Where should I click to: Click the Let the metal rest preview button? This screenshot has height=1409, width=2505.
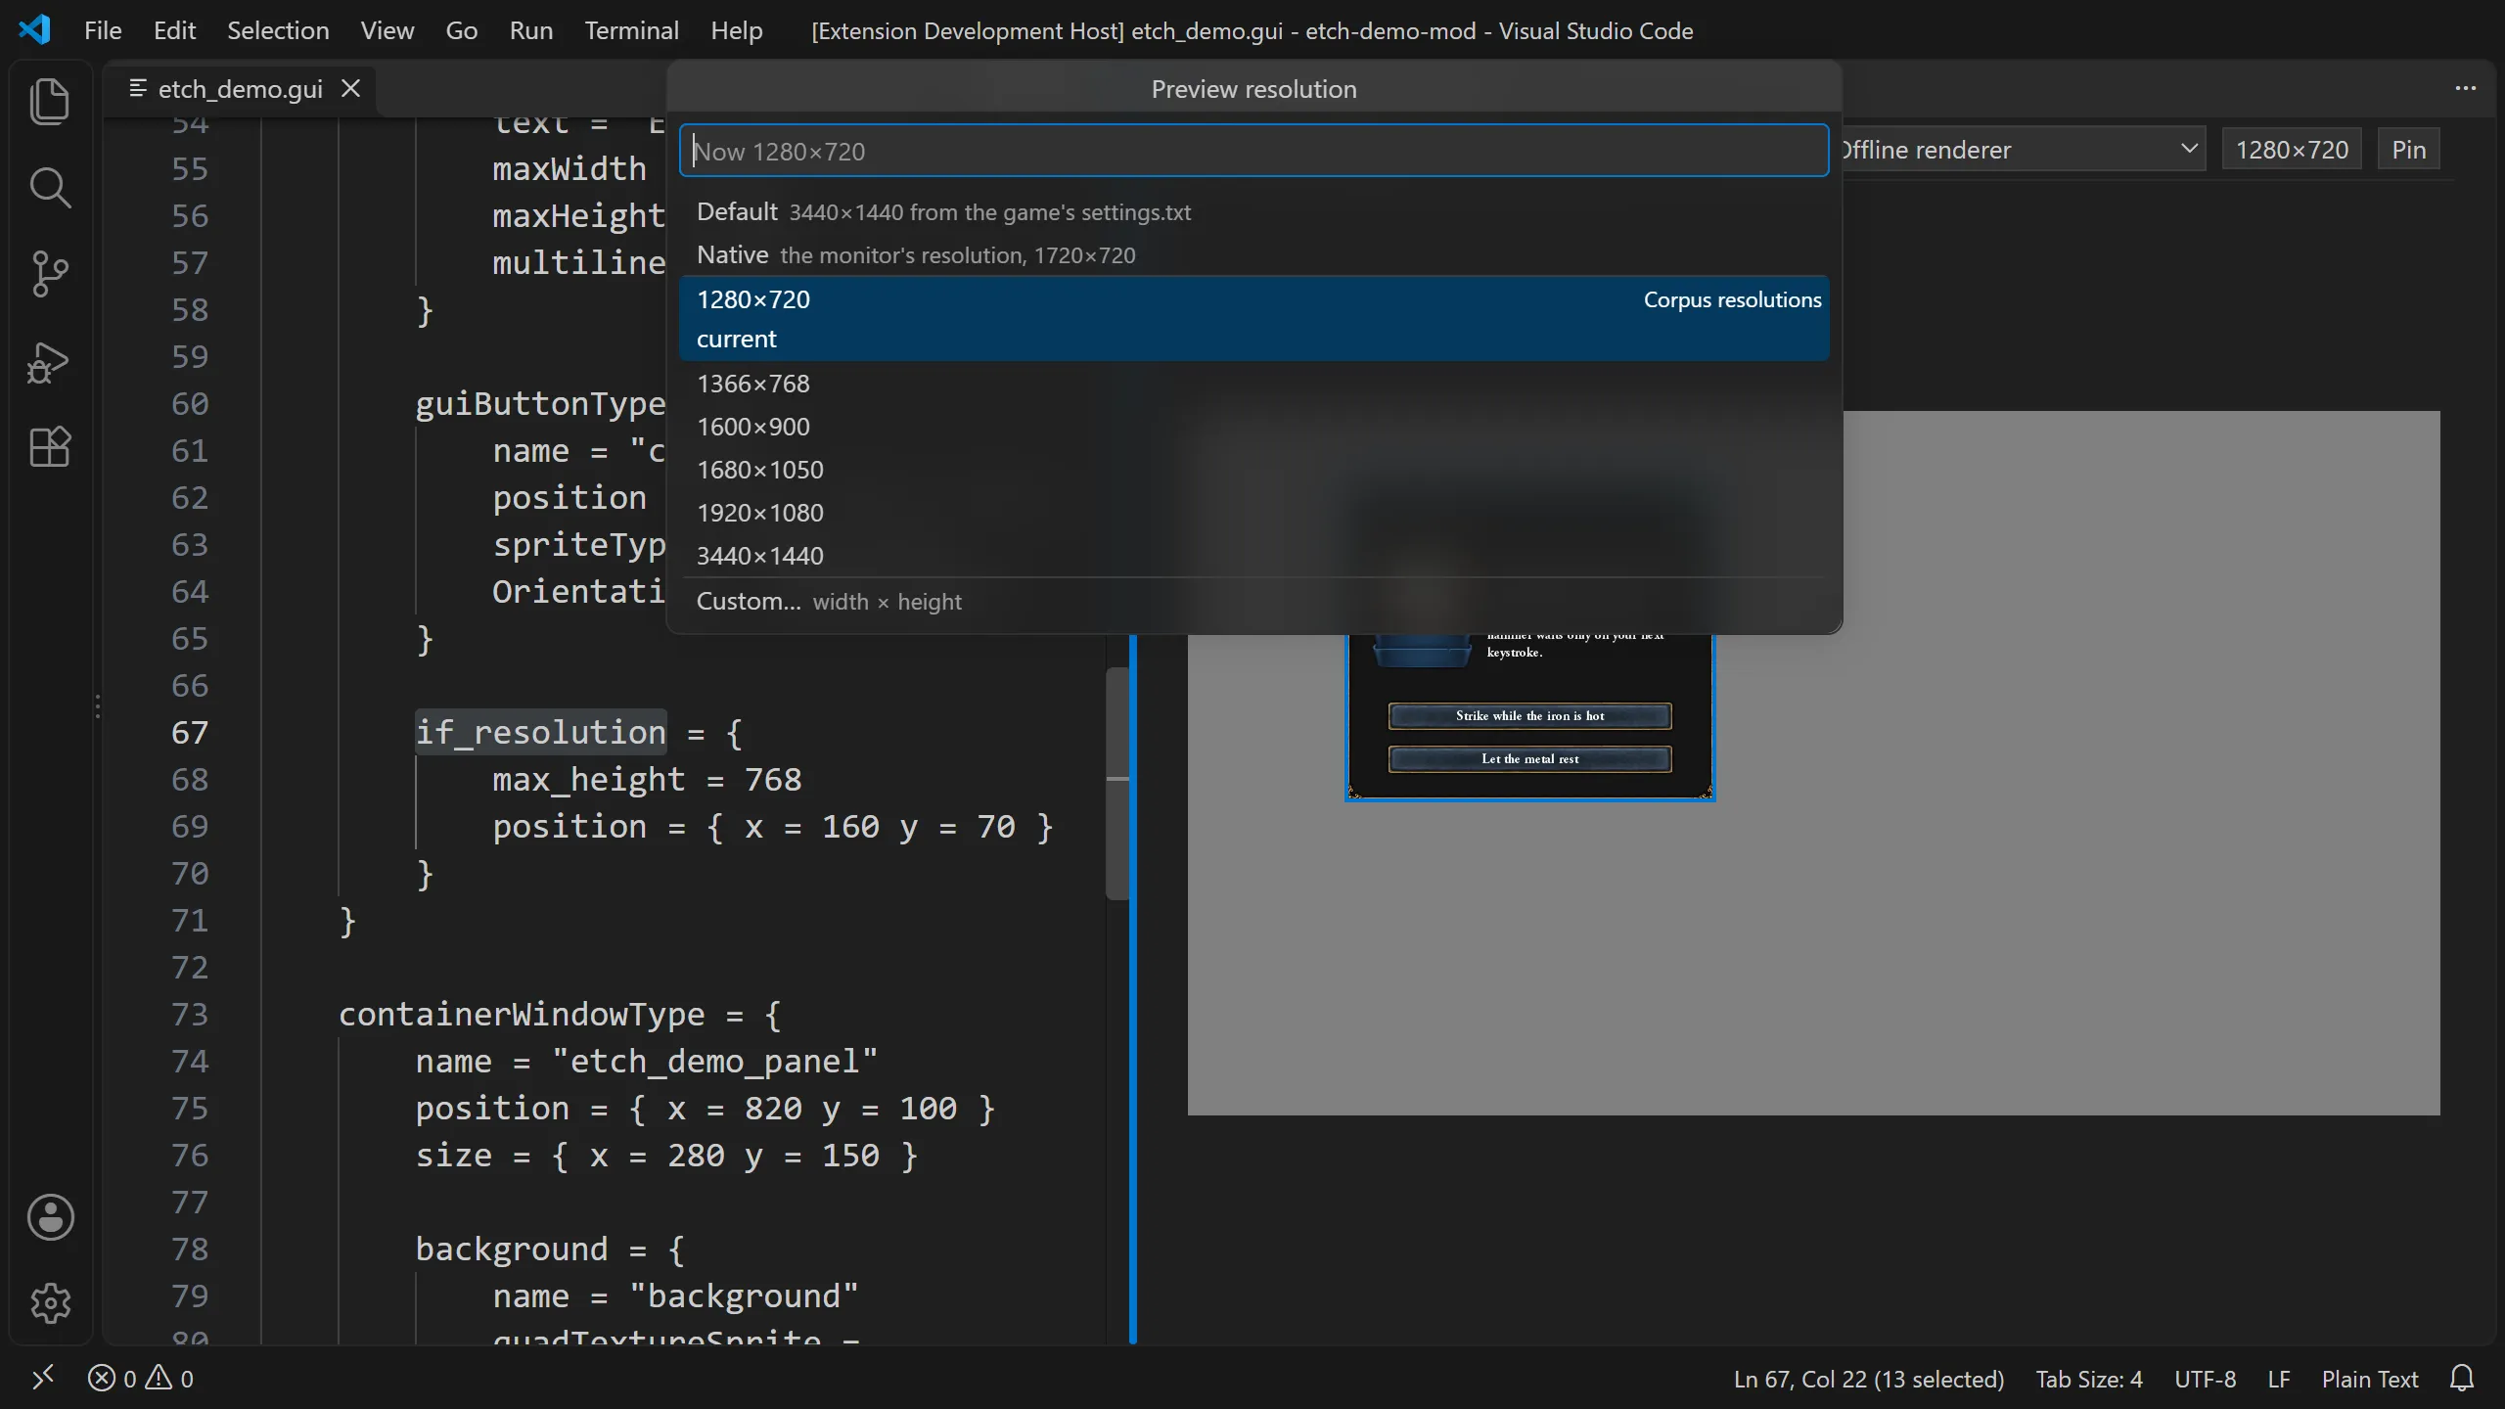pos(1529,759)
